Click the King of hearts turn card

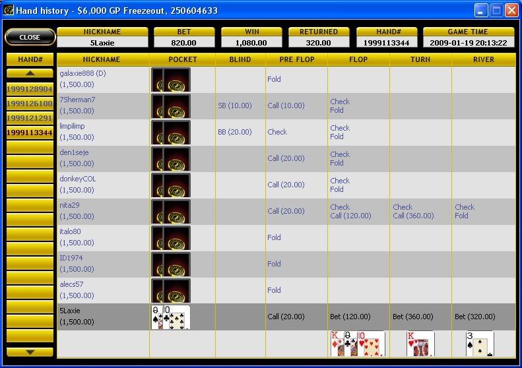pyautogui.click(x=421, y=344)
